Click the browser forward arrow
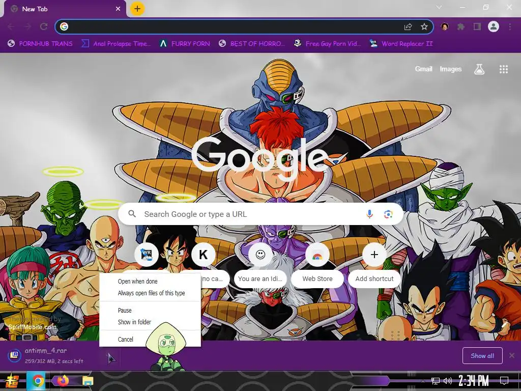Screen dimensions: 521x391 click(x=27, y=26)
